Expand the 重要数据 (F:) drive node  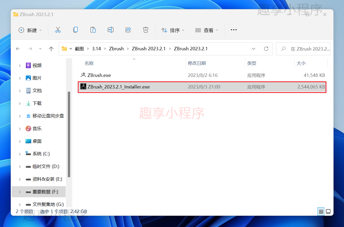click(20, 192)
